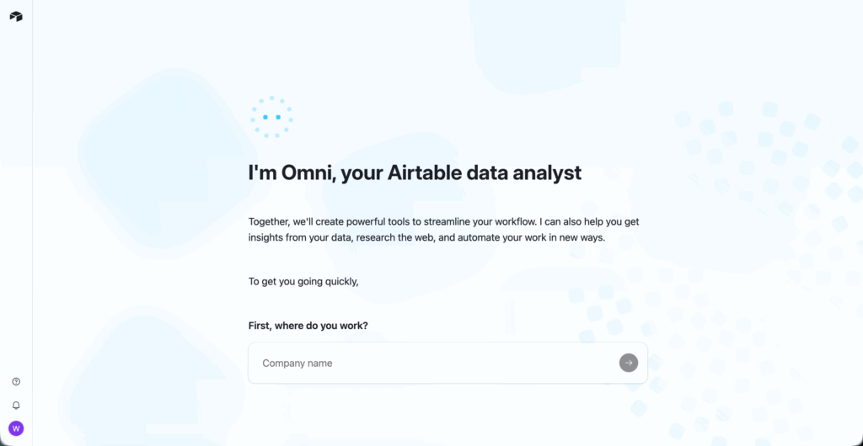Click the "First, where do you work?" label

(x=308, y=326)
